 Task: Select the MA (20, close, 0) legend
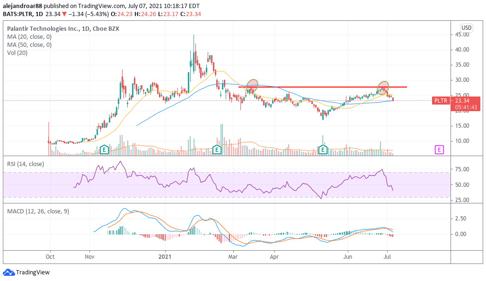[x=29, y=36]
